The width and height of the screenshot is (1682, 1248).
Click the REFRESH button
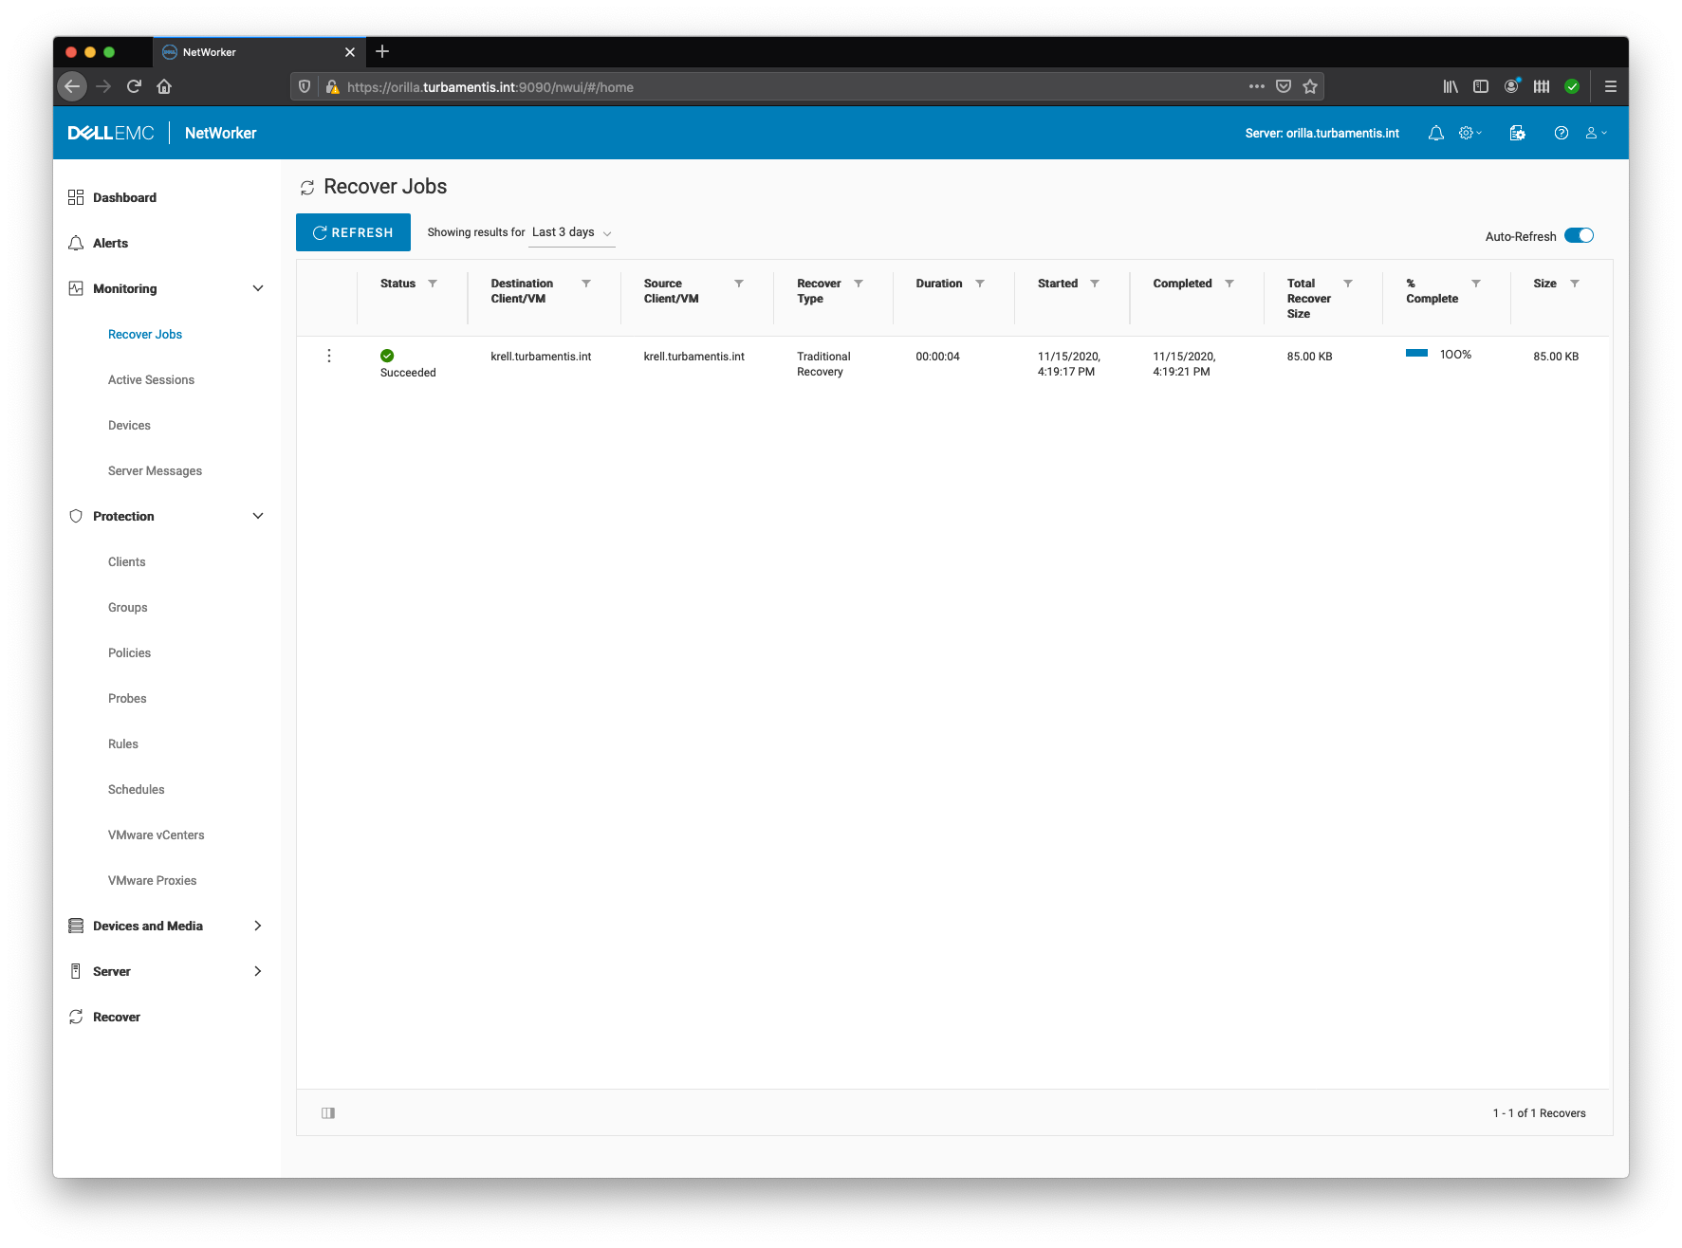click(x=352, y=232)
